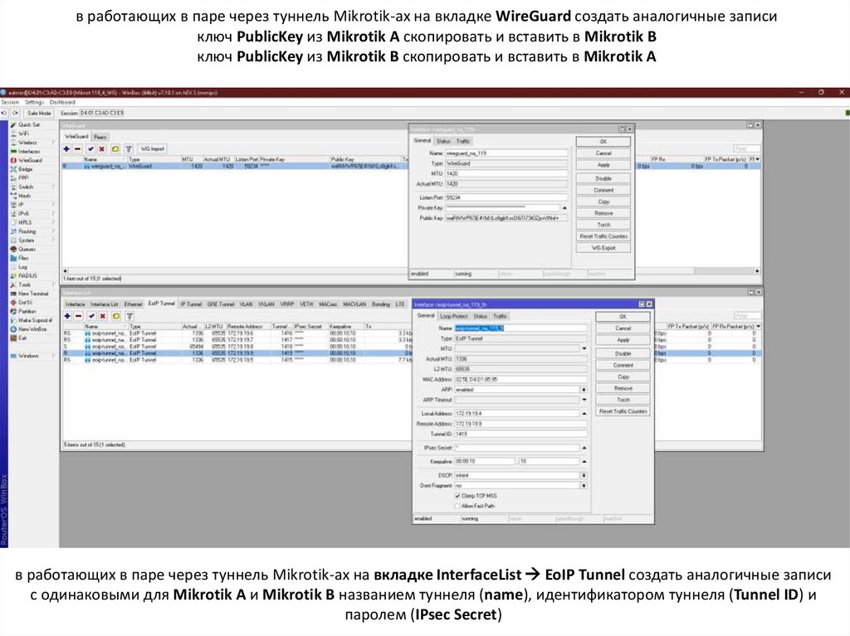Expand the ARP Timeout field arrow
The image size is (850, 636).
coord(584,400)
